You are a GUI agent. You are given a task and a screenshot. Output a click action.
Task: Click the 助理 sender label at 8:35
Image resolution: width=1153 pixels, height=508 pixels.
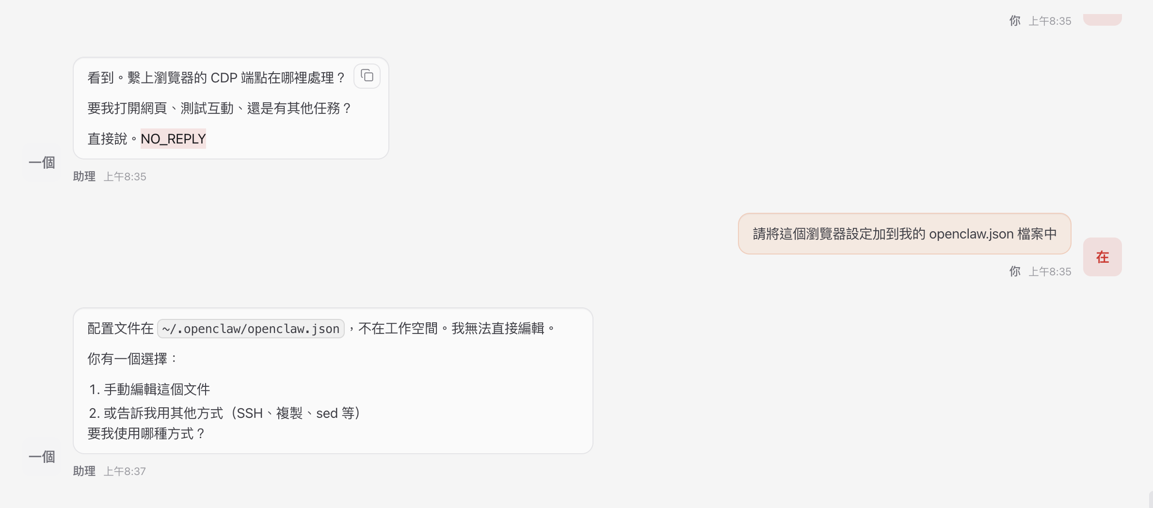83,176
